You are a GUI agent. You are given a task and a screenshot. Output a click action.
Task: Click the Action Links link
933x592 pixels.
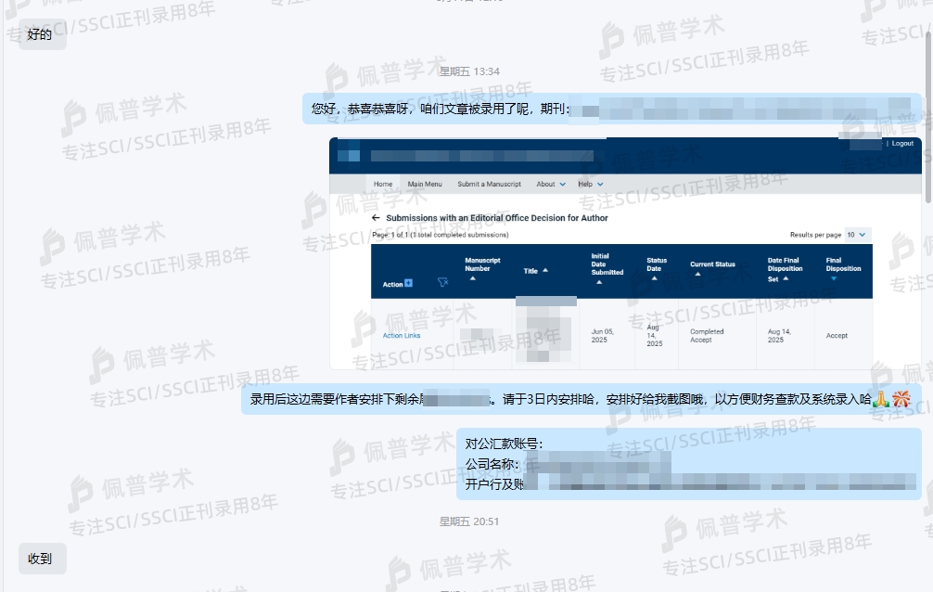(402, 336)
